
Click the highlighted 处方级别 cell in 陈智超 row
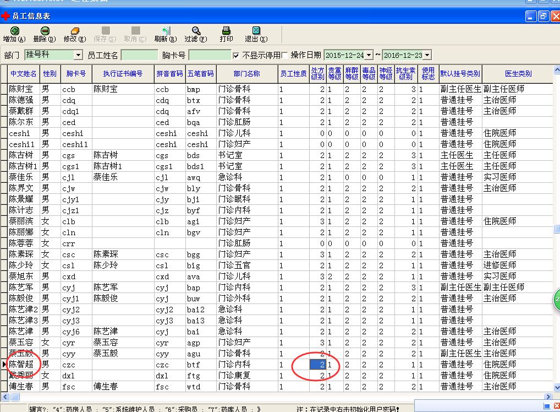pyautogui.click(x=317, y=365)
